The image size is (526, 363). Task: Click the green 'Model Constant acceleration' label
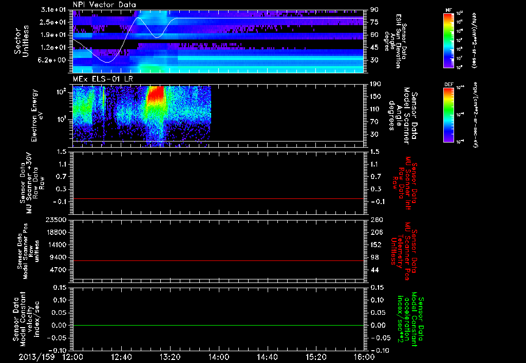(x=410, y=318)
